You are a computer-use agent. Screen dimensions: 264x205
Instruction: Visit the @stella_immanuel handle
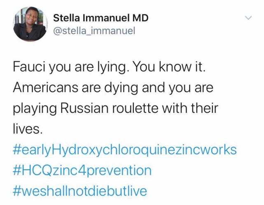point(94,30)
